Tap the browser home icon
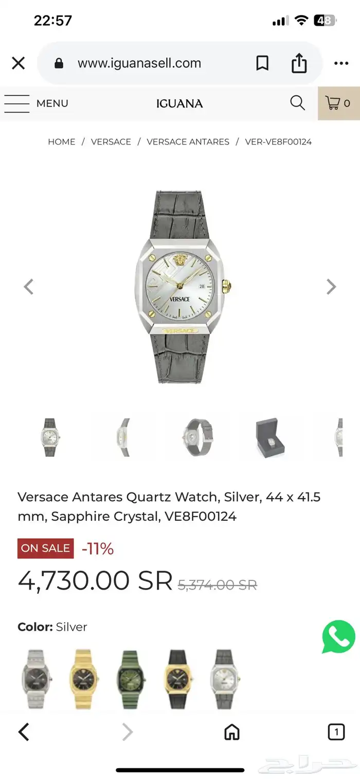Viewport: 360px width, 779px height. 232,732
